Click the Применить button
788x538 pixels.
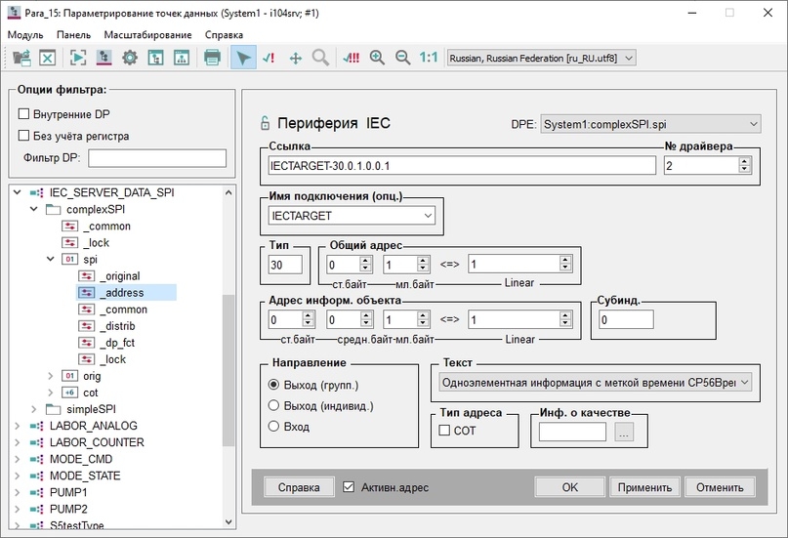[x=644, y=487]
